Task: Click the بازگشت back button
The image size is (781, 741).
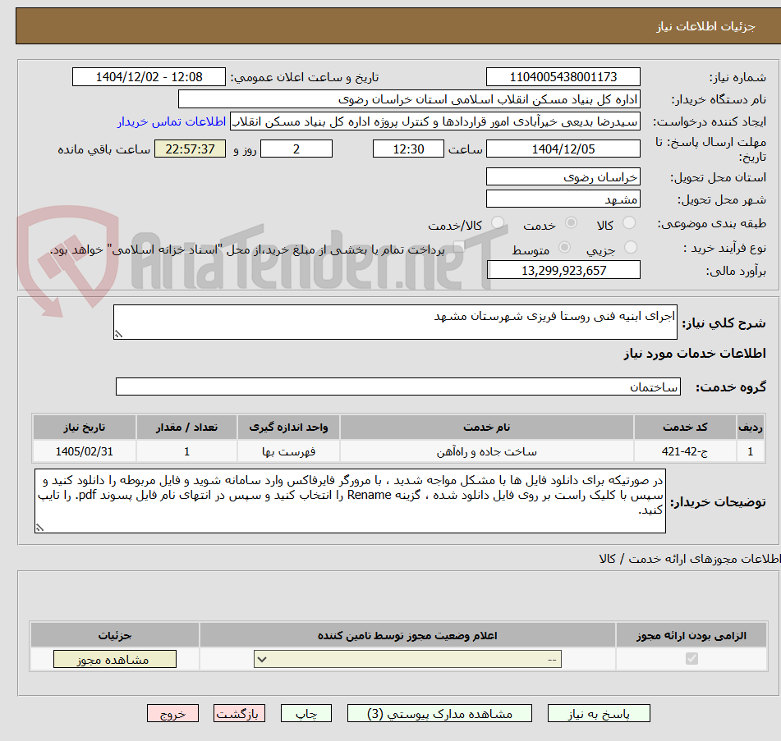Action: pos(239,714)
